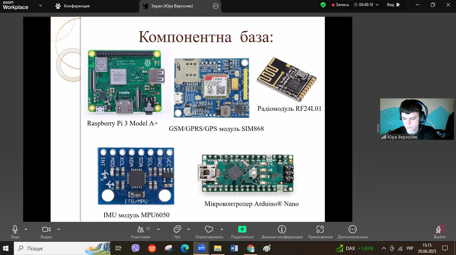Click the Raspberry Pi board image
This screenshot has height=255, width=456.
[x=128, y=83]
